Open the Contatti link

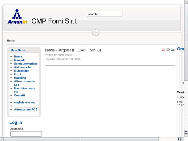coord(19,95)
